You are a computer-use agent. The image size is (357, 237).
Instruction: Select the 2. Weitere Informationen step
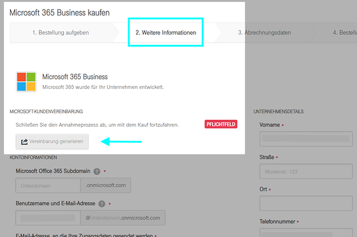(x=165, y=33)
